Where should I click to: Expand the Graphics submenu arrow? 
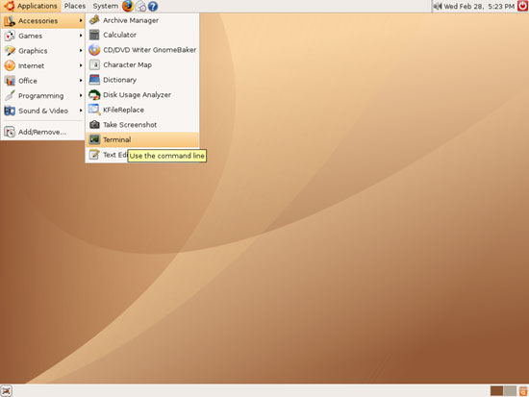point(81,51)
